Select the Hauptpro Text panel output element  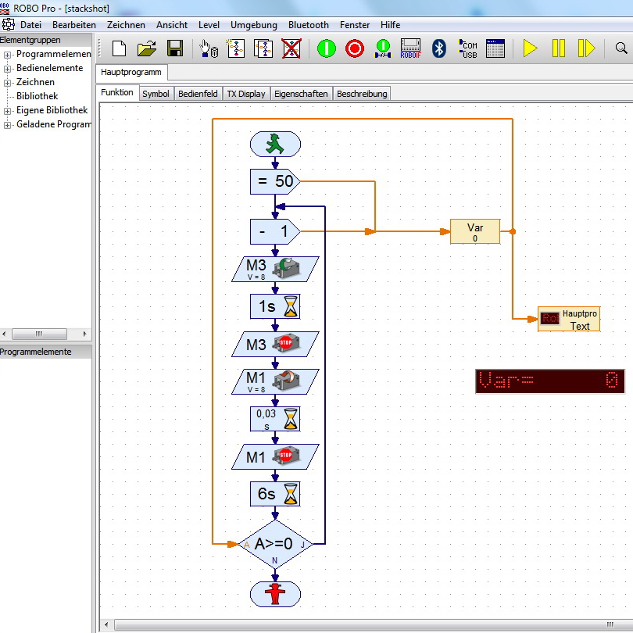pos(569,319)
